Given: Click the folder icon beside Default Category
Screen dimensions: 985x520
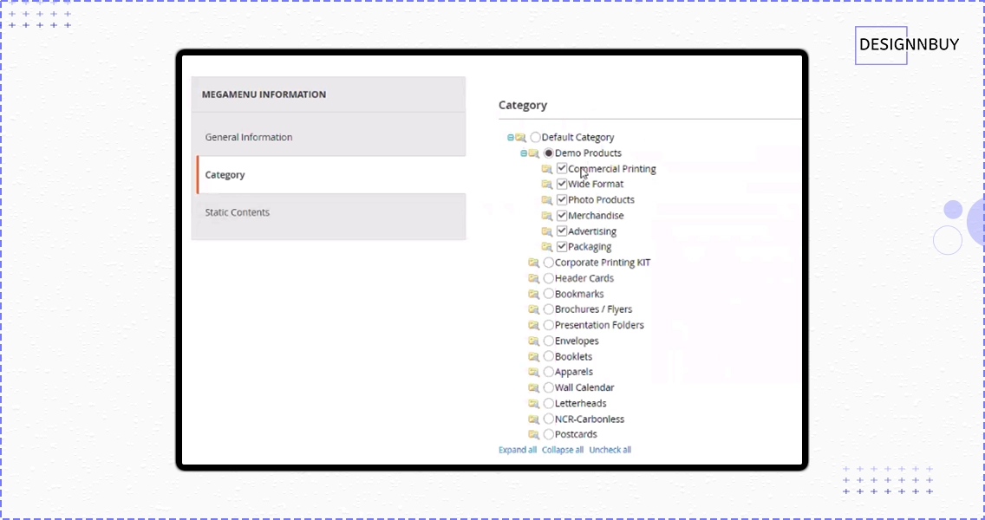Looking at the screenshot, I should point(521,138).
